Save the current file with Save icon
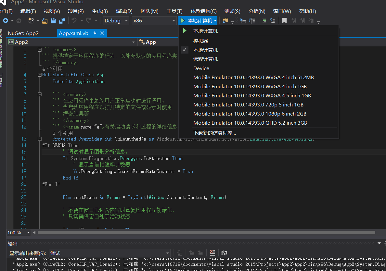Viewport: 386px width, 271px height. [53, 21]
